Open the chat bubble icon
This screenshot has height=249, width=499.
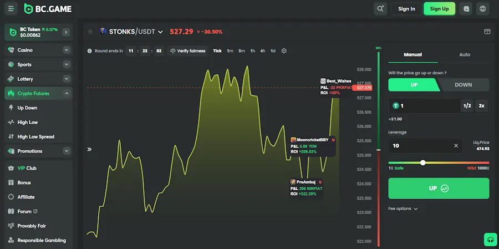(466, 9)
